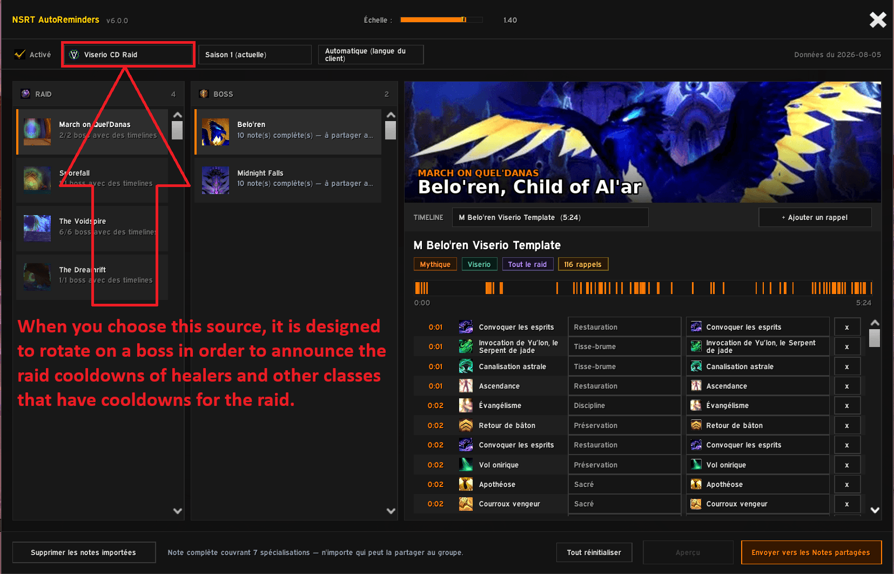Viewport: 894px width, 574px height.
Task: Click the 116 rappels tag
Action: click(x=583, y=264)
